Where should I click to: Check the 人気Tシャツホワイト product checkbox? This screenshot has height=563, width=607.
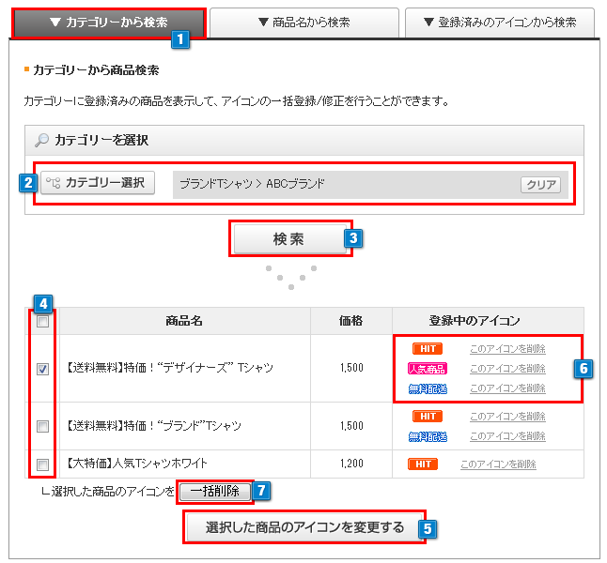(42, 464)
